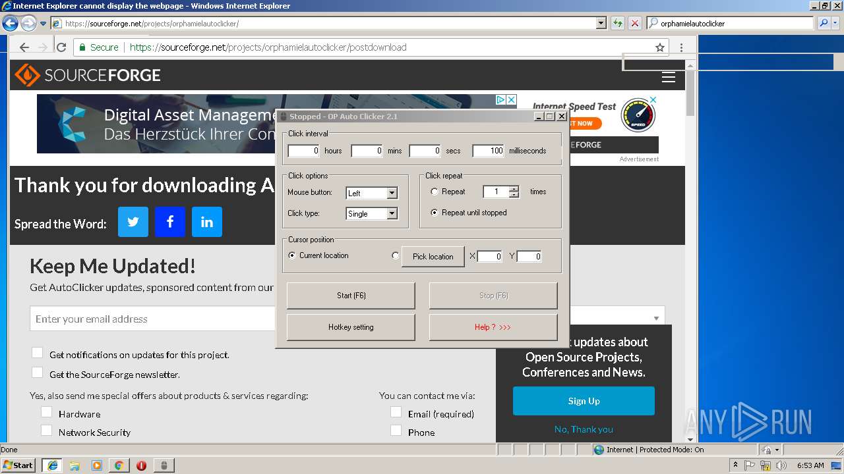Click the hours interval field
Image resolution: width=844 pixels, height=474 pixels.
pos(304,151)
